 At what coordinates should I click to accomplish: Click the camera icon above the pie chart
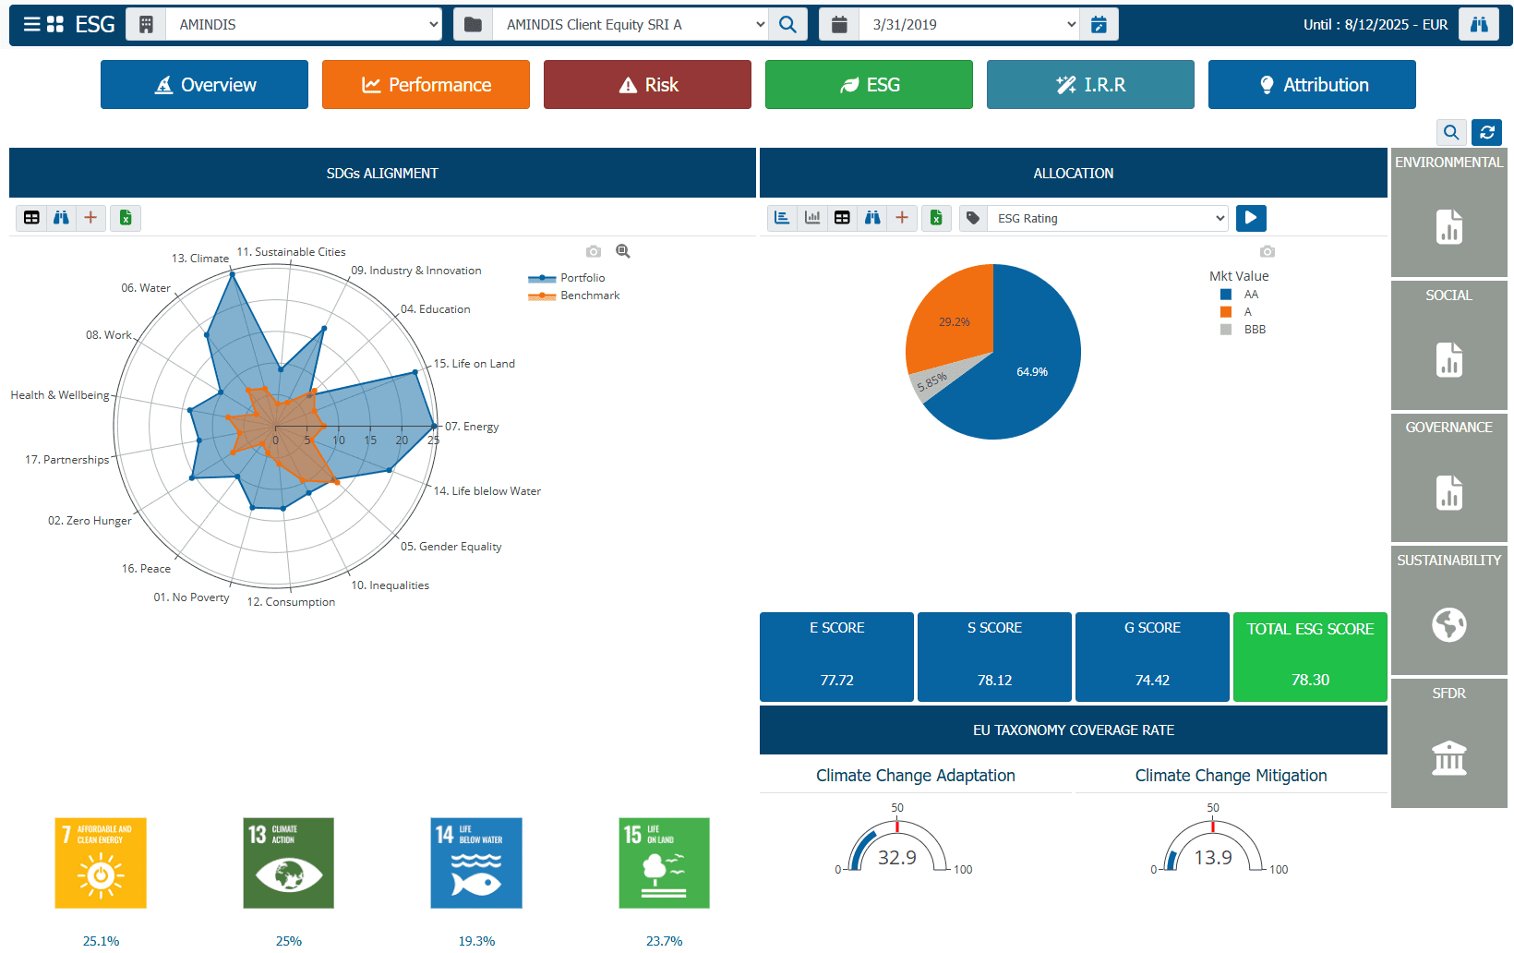coord(1268,251)
